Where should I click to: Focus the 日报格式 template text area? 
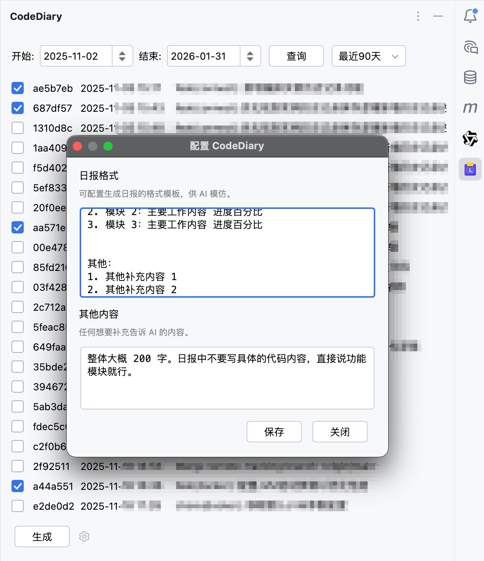pos(227,253)
